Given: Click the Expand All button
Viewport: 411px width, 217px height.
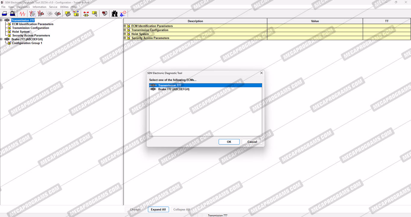Looking at the screenshot, I should pos(158,209).
